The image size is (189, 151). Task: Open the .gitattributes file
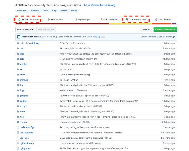[x=27, y=143]
